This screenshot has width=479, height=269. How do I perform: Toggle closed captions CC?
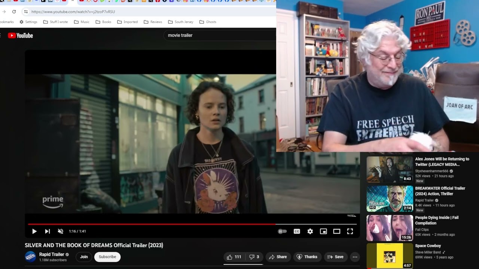(x=297, y=231)
